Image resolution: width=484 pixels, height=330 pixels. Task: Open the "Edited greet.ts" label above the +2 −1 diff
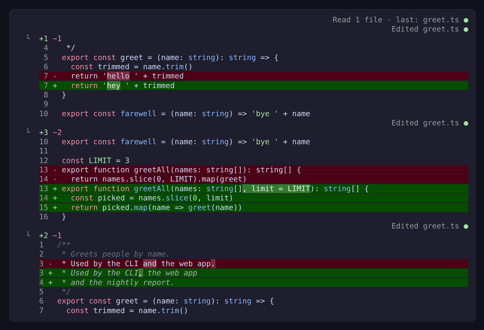pyautogui.click(x=425, y=226)
